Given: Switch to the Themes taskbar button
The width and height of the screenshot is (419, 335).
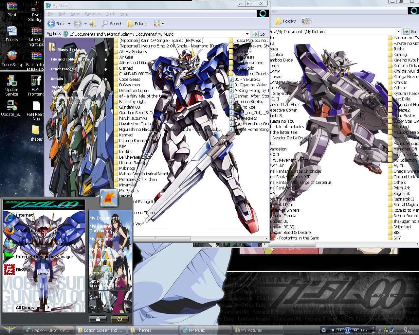Looking at the screenshot, I should 153,330.
